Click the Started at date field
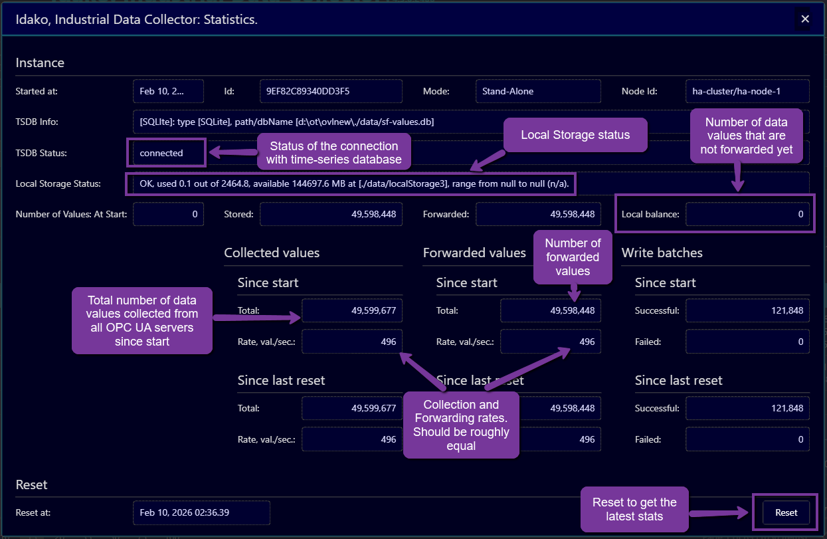827x539 pixels. click(x=168, y=91)
